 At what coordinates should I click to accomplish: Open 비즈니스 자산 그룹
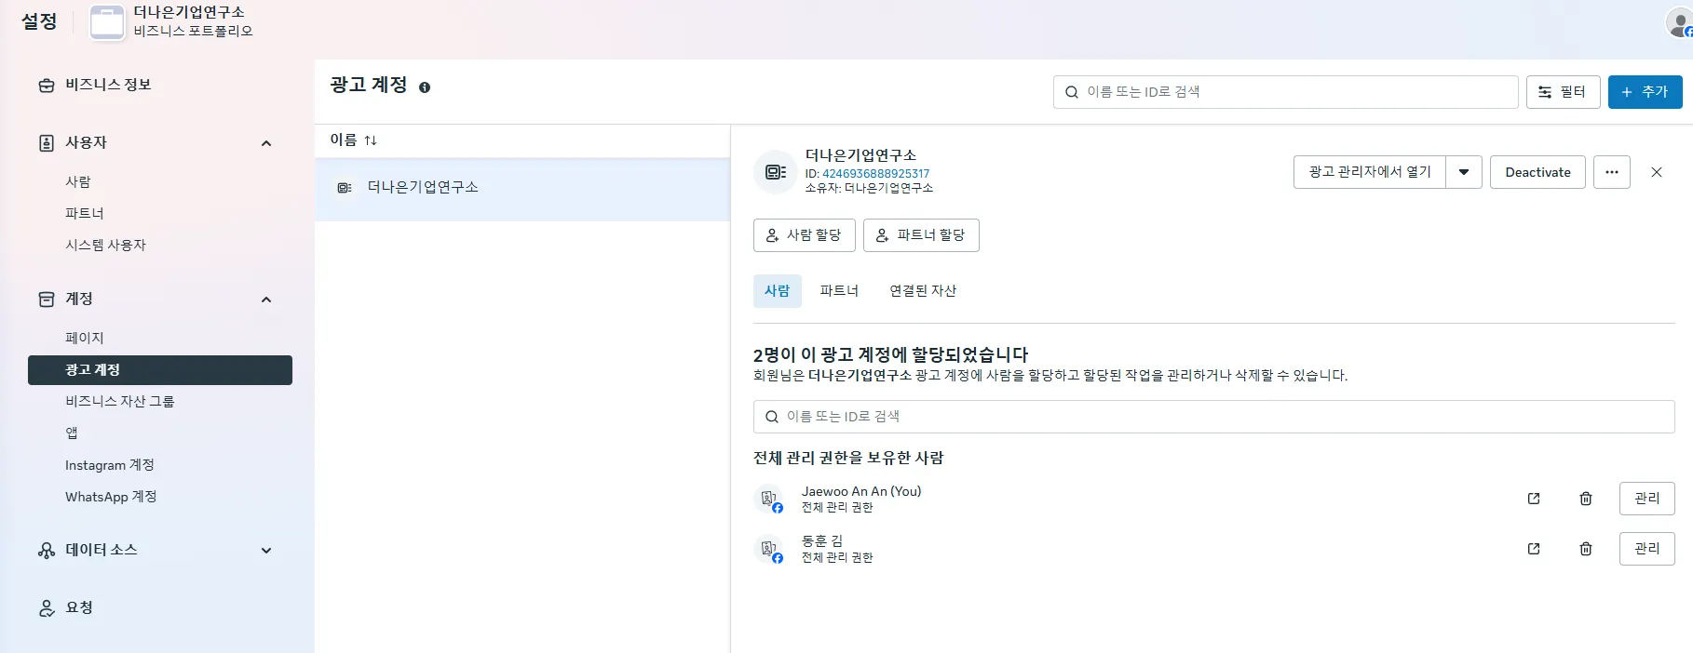120,401
